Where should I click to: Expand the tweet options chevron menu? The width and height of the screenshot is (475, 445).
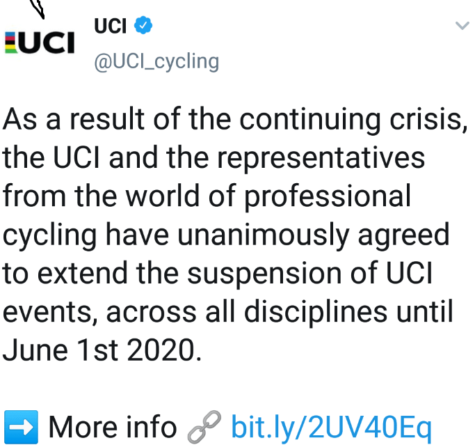point(462,26)
